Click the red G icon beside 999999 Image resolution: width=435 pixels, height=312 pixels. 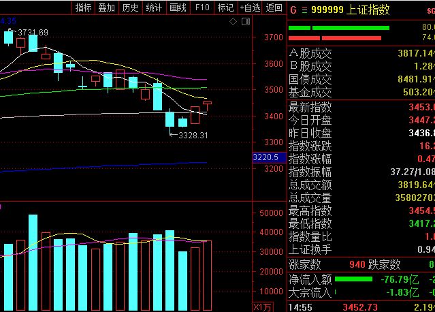(x=293, y=10)
